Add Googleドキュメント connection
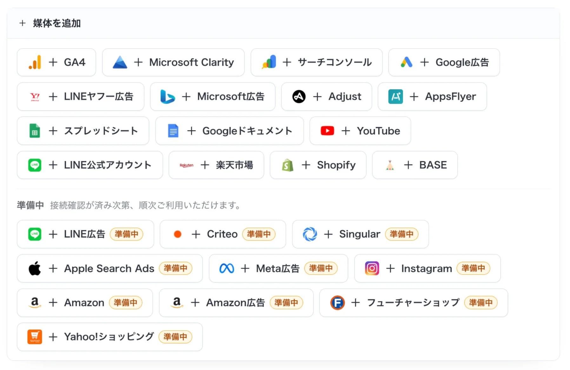 pos(229,131)
